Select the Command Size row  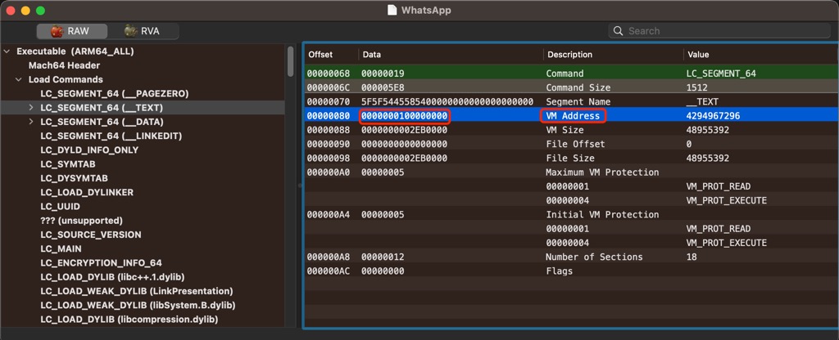[570, 87]
